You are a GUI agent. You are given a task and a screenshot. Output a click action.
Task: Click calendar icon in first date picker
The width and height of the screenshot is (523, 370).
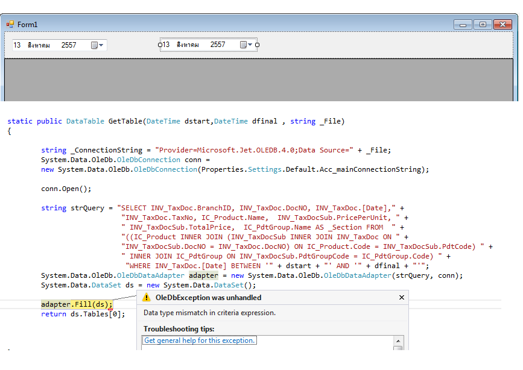pyautogui.click(x=94, y=45)
